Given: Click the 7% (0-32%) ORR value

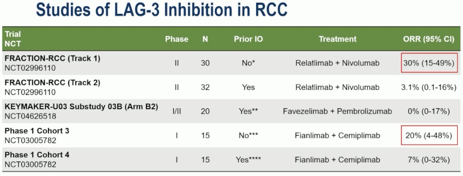Looking at the screenshot, I should (x=429, y=159).
